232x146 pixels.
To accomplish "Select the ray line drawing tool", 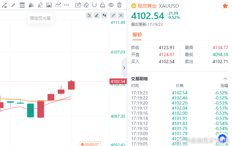I will tap(13, 5).
